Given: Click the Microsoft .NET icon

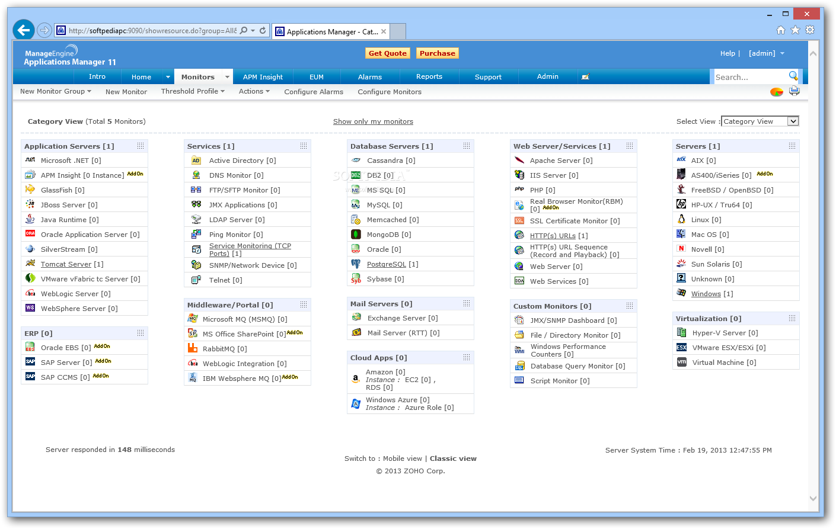Looking at the screenshot, I should coord(30,160).
